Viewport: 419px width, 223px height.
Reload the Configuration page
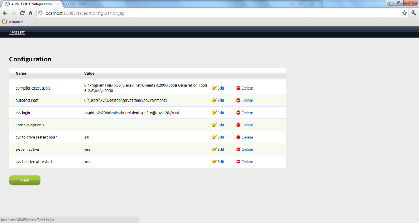(22, 13)
